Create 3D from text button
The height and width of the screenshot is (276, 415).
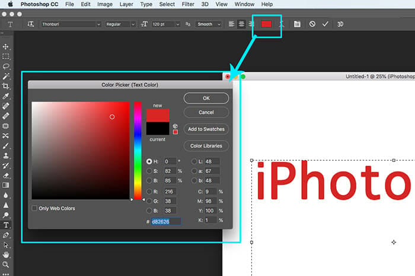pyautogui.click(x=340, y=24)
